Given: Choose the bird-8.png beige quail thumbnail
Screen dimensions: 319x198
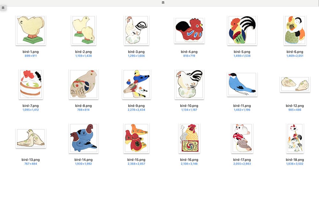Looking at the screenshot, I should (x=83, y=84).
